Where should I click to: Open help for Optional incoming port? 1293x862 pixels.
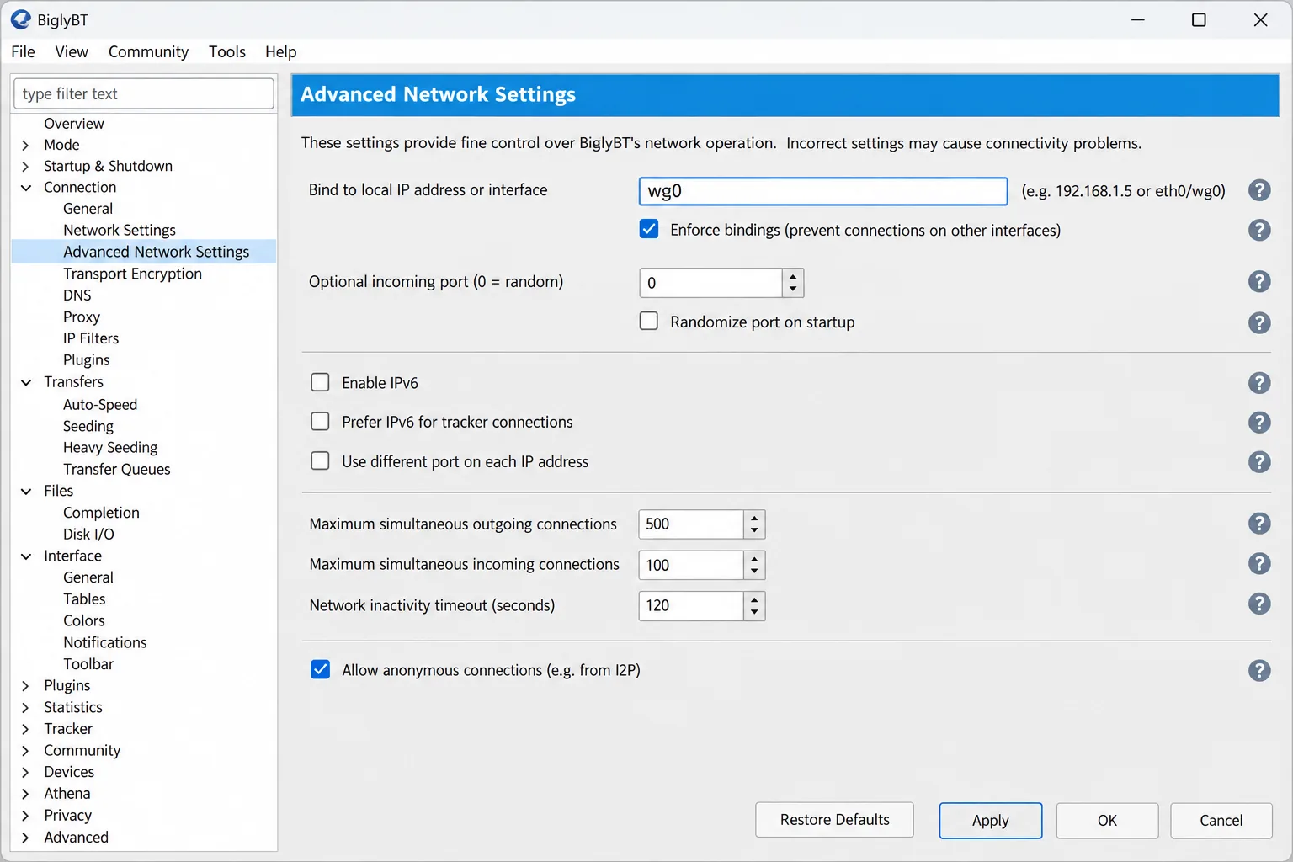1259,282
